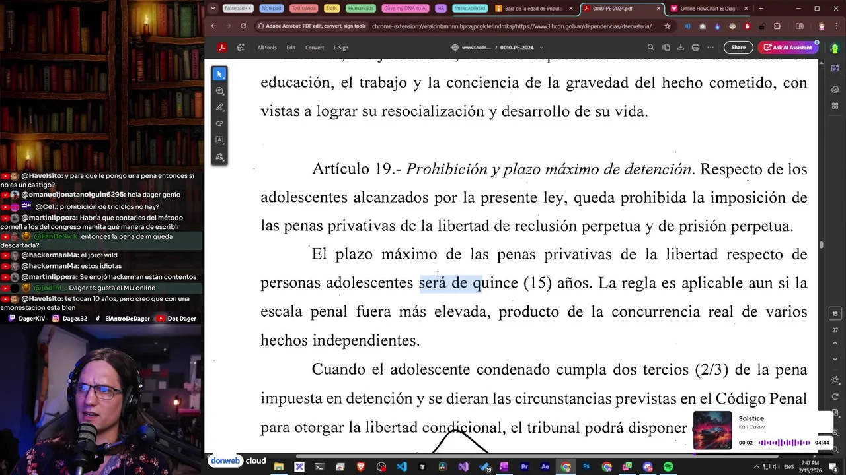Image resolution: width=846 pixels, height=475 pixels.
Task: Switch to the Test falopa tab
Action: (303, 9)
